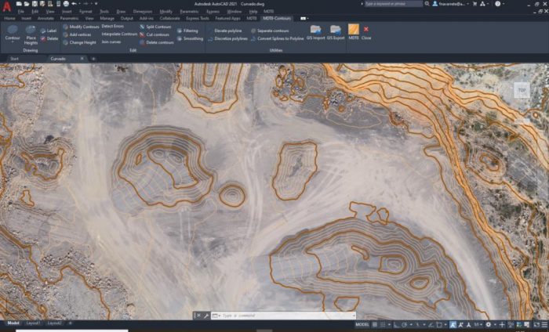The image size is (549, 332).
Task: Click the GIS Export icon
Action: tap(336, 31)
